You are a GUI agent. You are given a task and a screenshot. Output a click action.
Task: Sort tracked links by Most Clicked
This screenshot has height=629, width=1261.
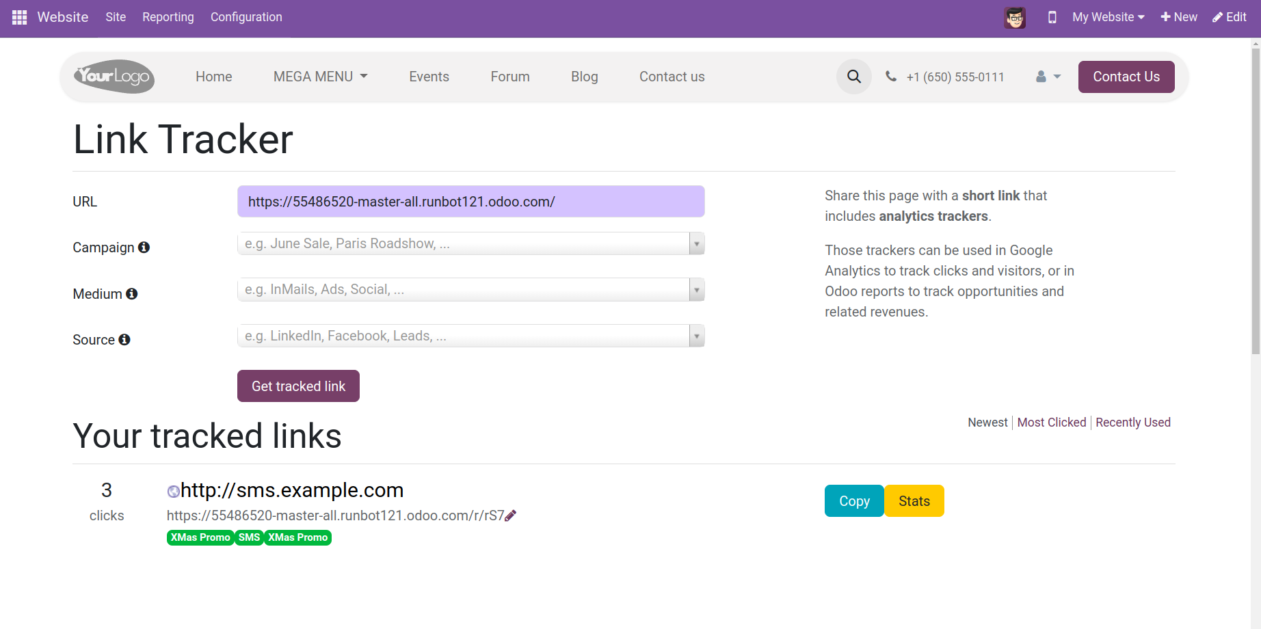[x=1052, y=423]
